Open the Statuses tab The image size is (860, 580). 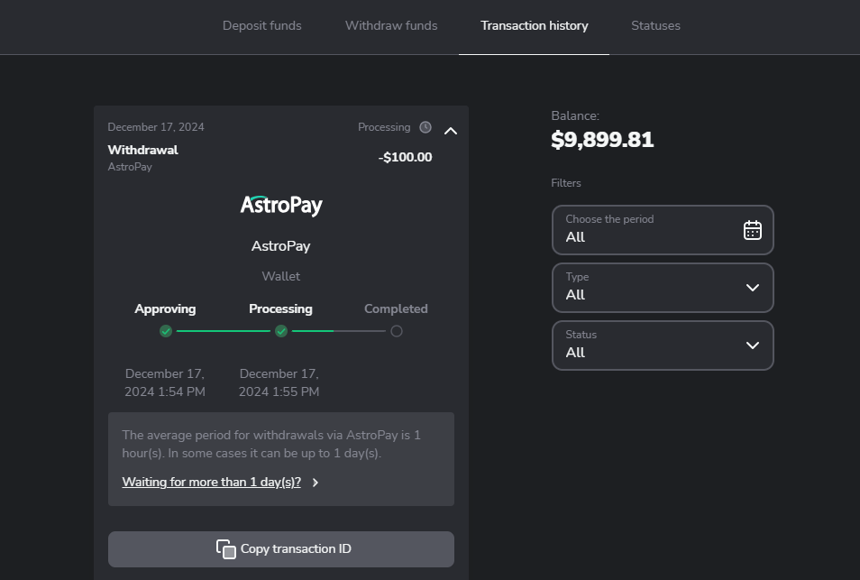coord(655,25)
